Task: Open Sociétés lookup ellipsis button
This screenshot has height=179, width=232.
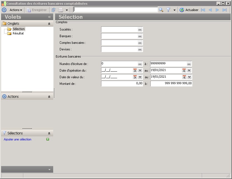Action: tap(140, 29)
